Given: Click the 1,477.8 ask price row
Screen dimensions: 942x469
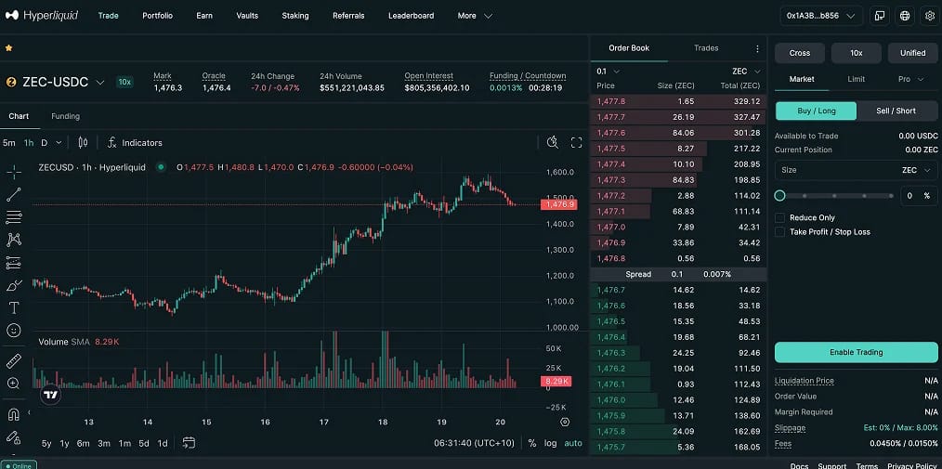Looking at the screenshot, I should pyautogui.click(x=678, y=101).
